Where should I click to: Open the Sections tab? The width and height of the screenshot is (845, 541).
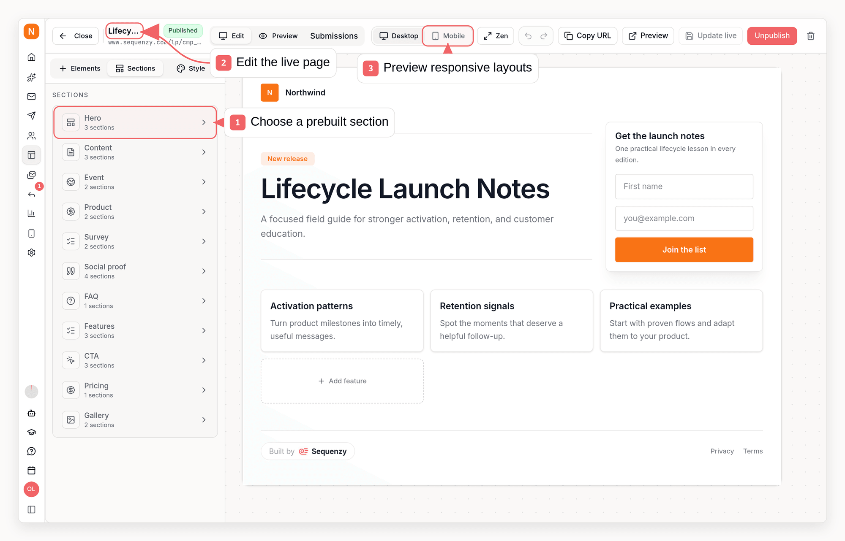point(135,68)
